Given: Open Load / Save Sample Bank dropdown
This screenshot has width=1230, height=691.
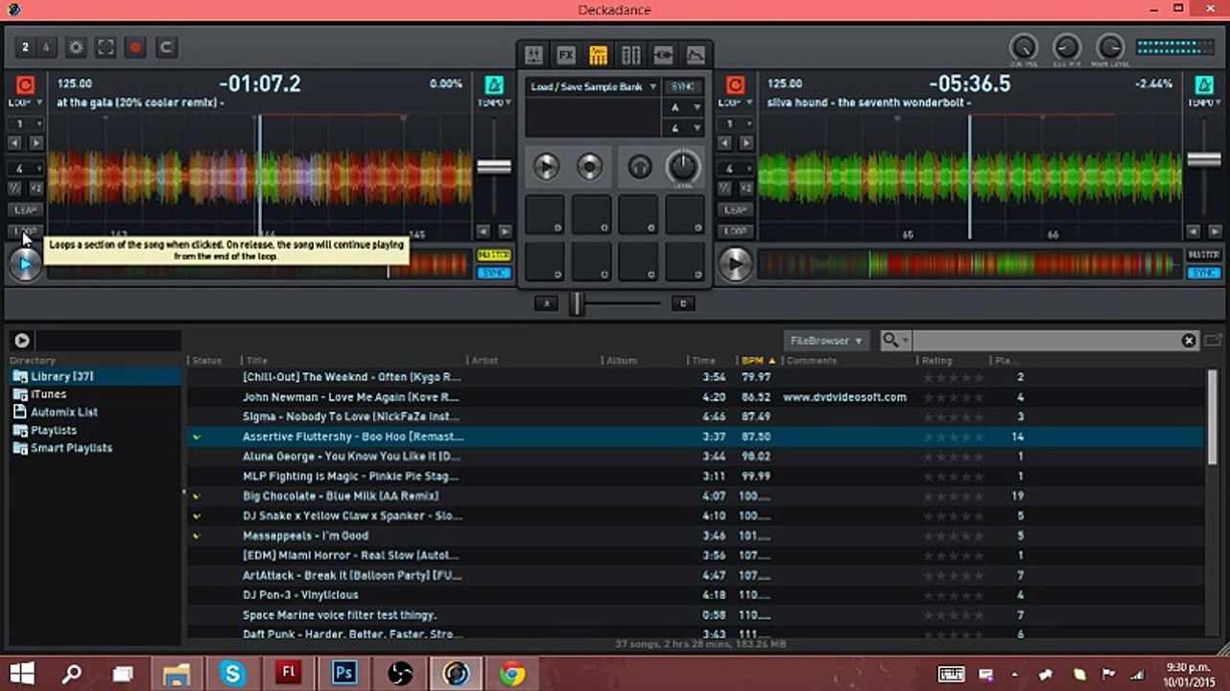Looking at the screenshot, I should pyautogui.click(x=592, y=86).
